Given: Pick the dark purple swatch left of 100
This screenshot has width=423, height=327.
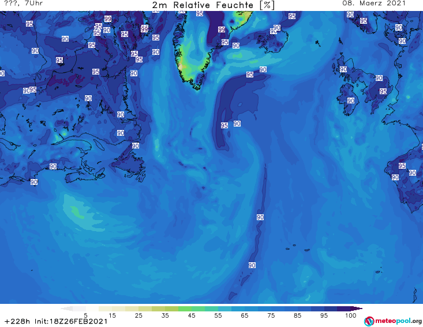Looking at the screenshot, I should [x=344, y=309].
